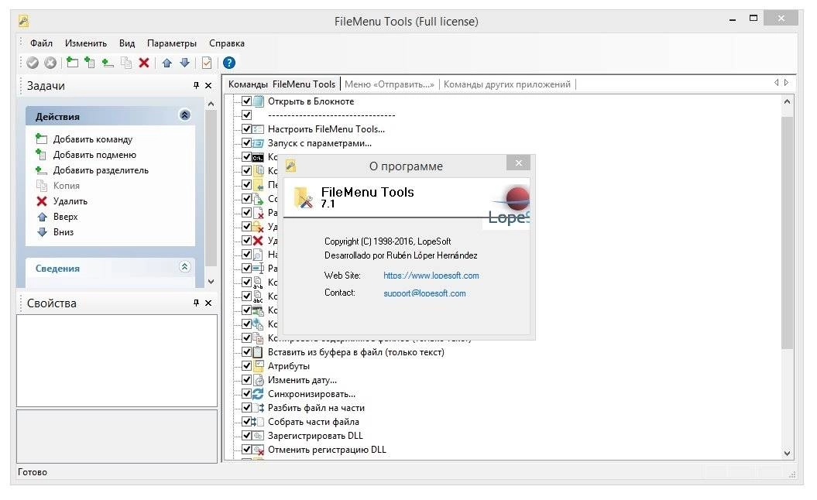Click the icon beside Атрибуты
817x500 pixels.
259,365
